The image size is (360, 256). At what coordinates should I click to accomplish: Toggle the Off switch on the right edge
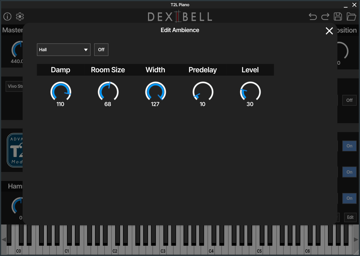coord(349,100)
